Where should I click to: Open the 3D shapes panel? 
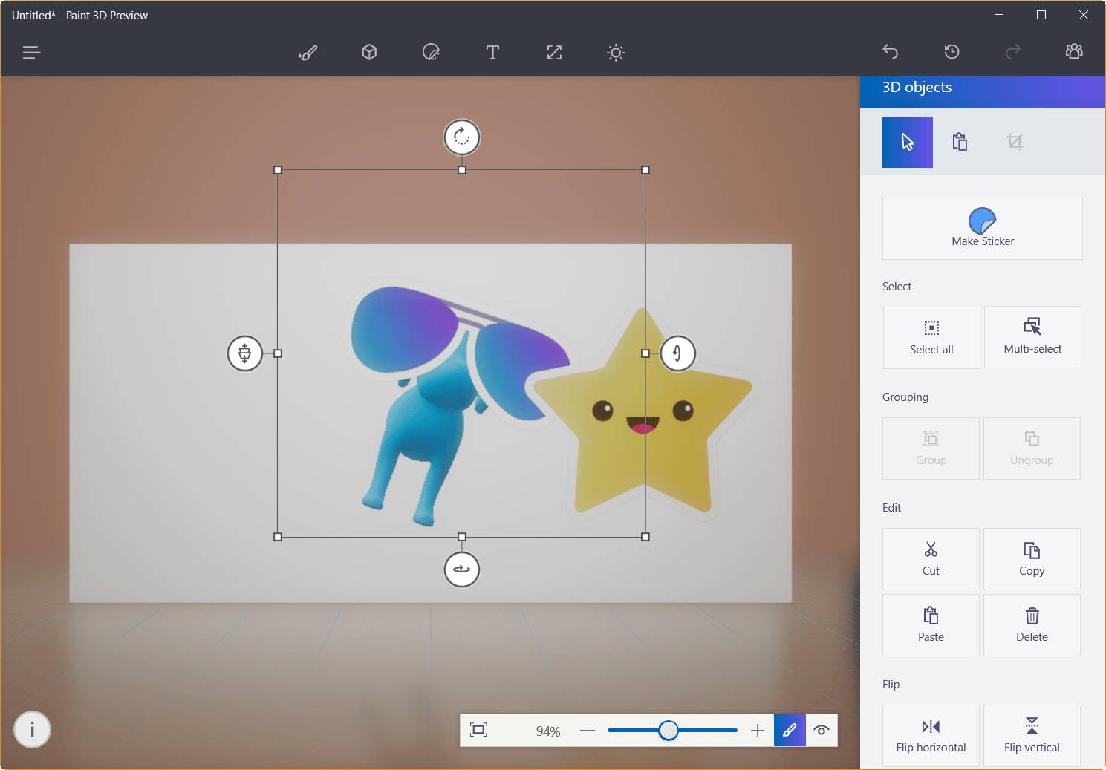tap(369, 52)
